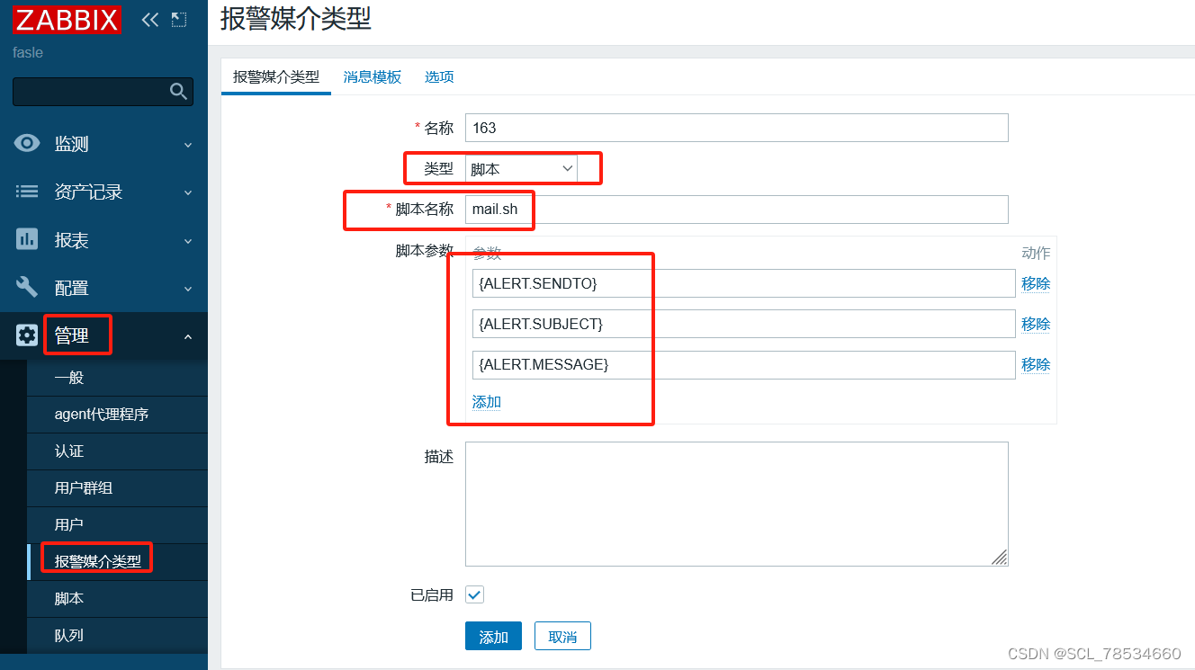Collapse the sidebar with double-chevron icon
This screenshot has height=670, width=1195.
pos(149,18)
